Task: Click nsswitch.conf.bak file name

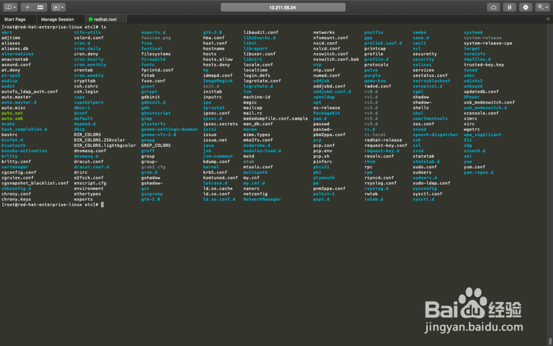Action: 336,59
